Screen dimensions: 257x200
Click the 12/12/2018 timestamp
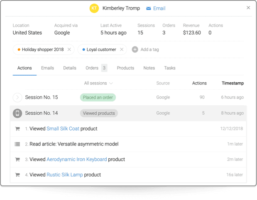pos(231,128)
